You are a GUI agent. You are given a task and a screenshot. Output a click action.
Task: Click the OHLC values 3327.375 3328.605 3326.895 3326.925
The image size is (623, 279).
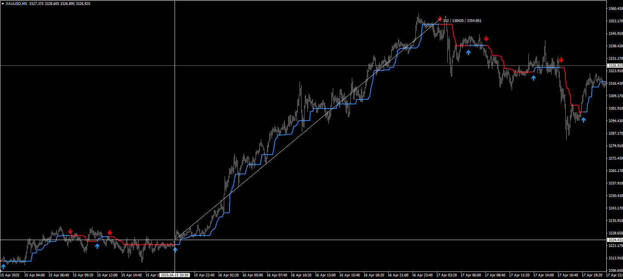coord(59,4)
